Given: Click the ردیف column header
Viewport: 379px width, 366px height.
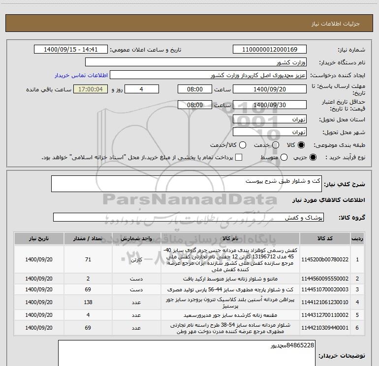Looking at the screenshot, I should [x=357, y=238].
